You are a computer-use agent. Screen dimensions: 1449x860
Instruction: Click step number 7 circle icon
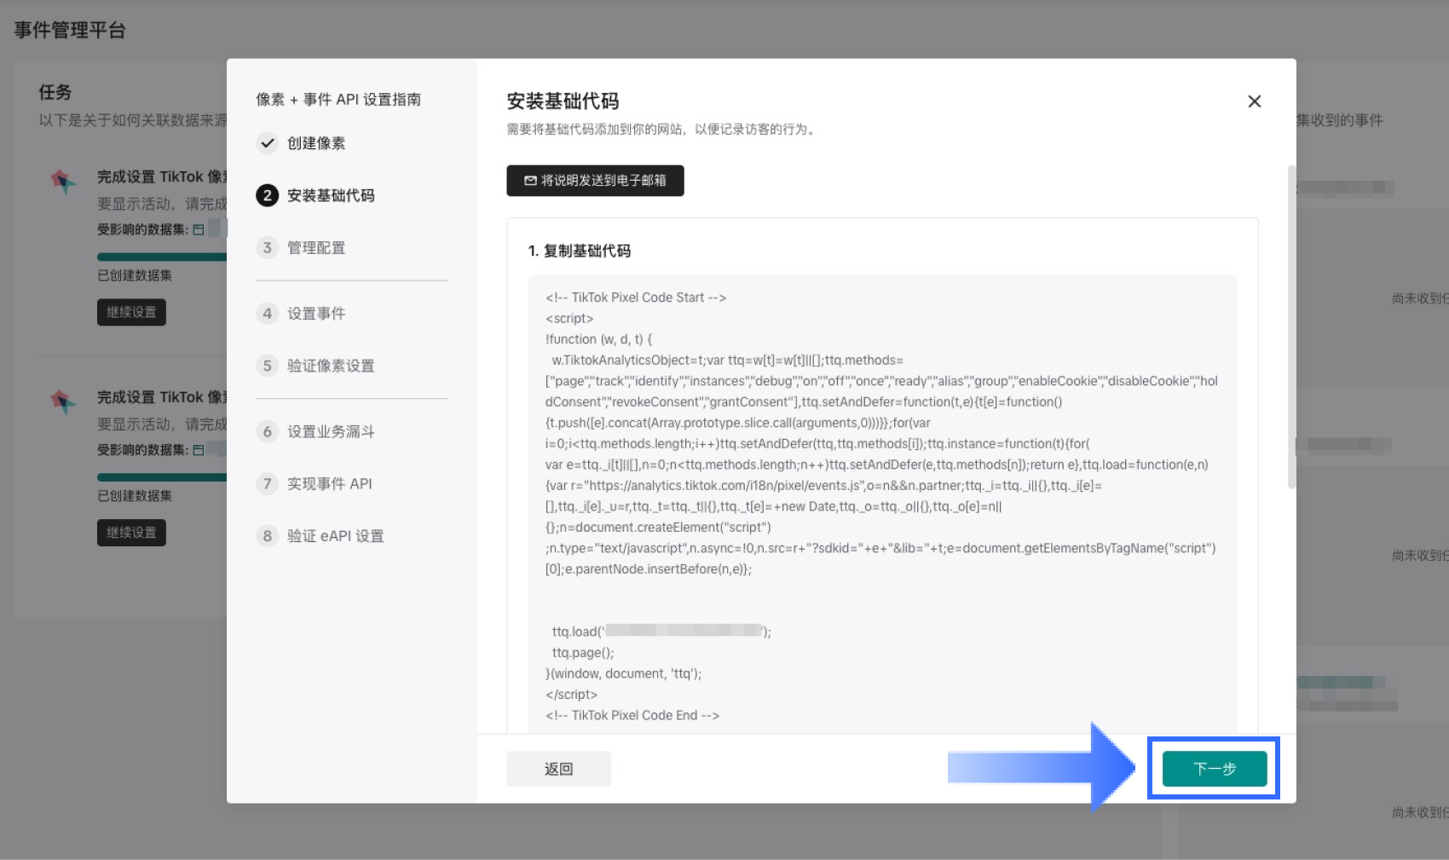(268, 484)
